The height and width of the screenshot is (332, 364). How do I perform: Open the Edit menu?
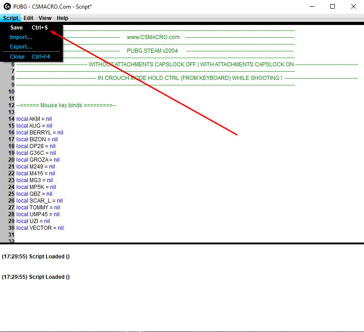pos(29,18)
